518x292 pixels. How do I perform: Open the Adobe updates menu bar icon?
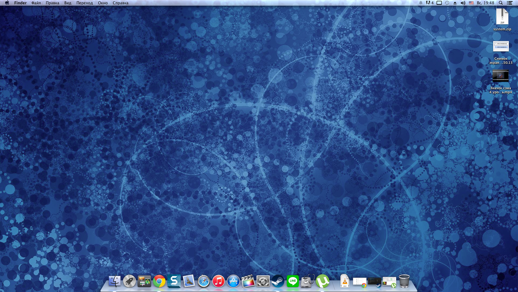(430, 3)
